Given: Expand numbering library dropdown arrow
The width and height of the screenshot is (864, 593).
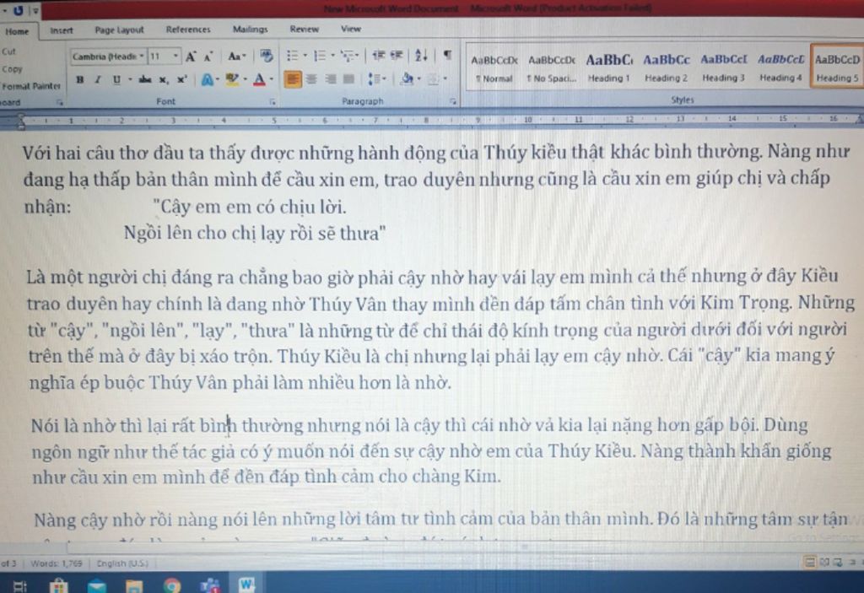Looking at the screenshot, I should (x=332, y=55).
